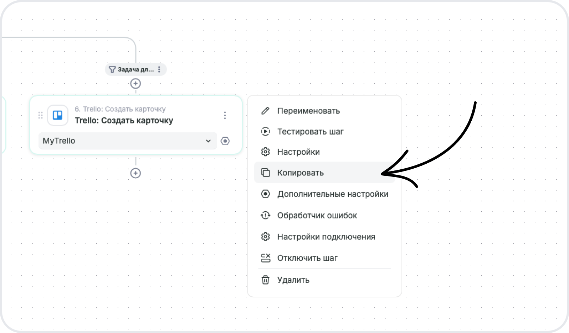The height and width of the screenshot is (333, 569).
Task: Open Настройки from the context menu
Action: click(298, 152)
